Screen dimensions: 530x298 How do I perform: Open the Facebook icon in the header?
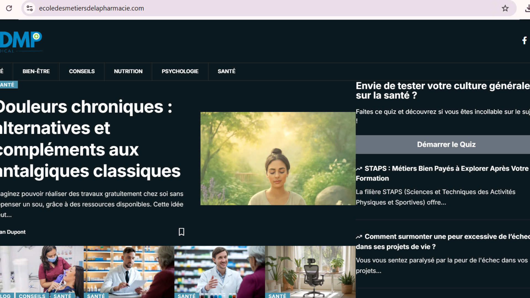[524, 41]
